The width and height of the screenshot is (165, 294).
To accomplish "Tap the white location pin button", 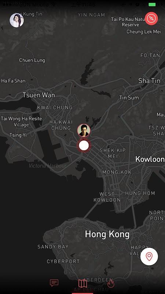I will pyautogui.click(x=149, y=257).
